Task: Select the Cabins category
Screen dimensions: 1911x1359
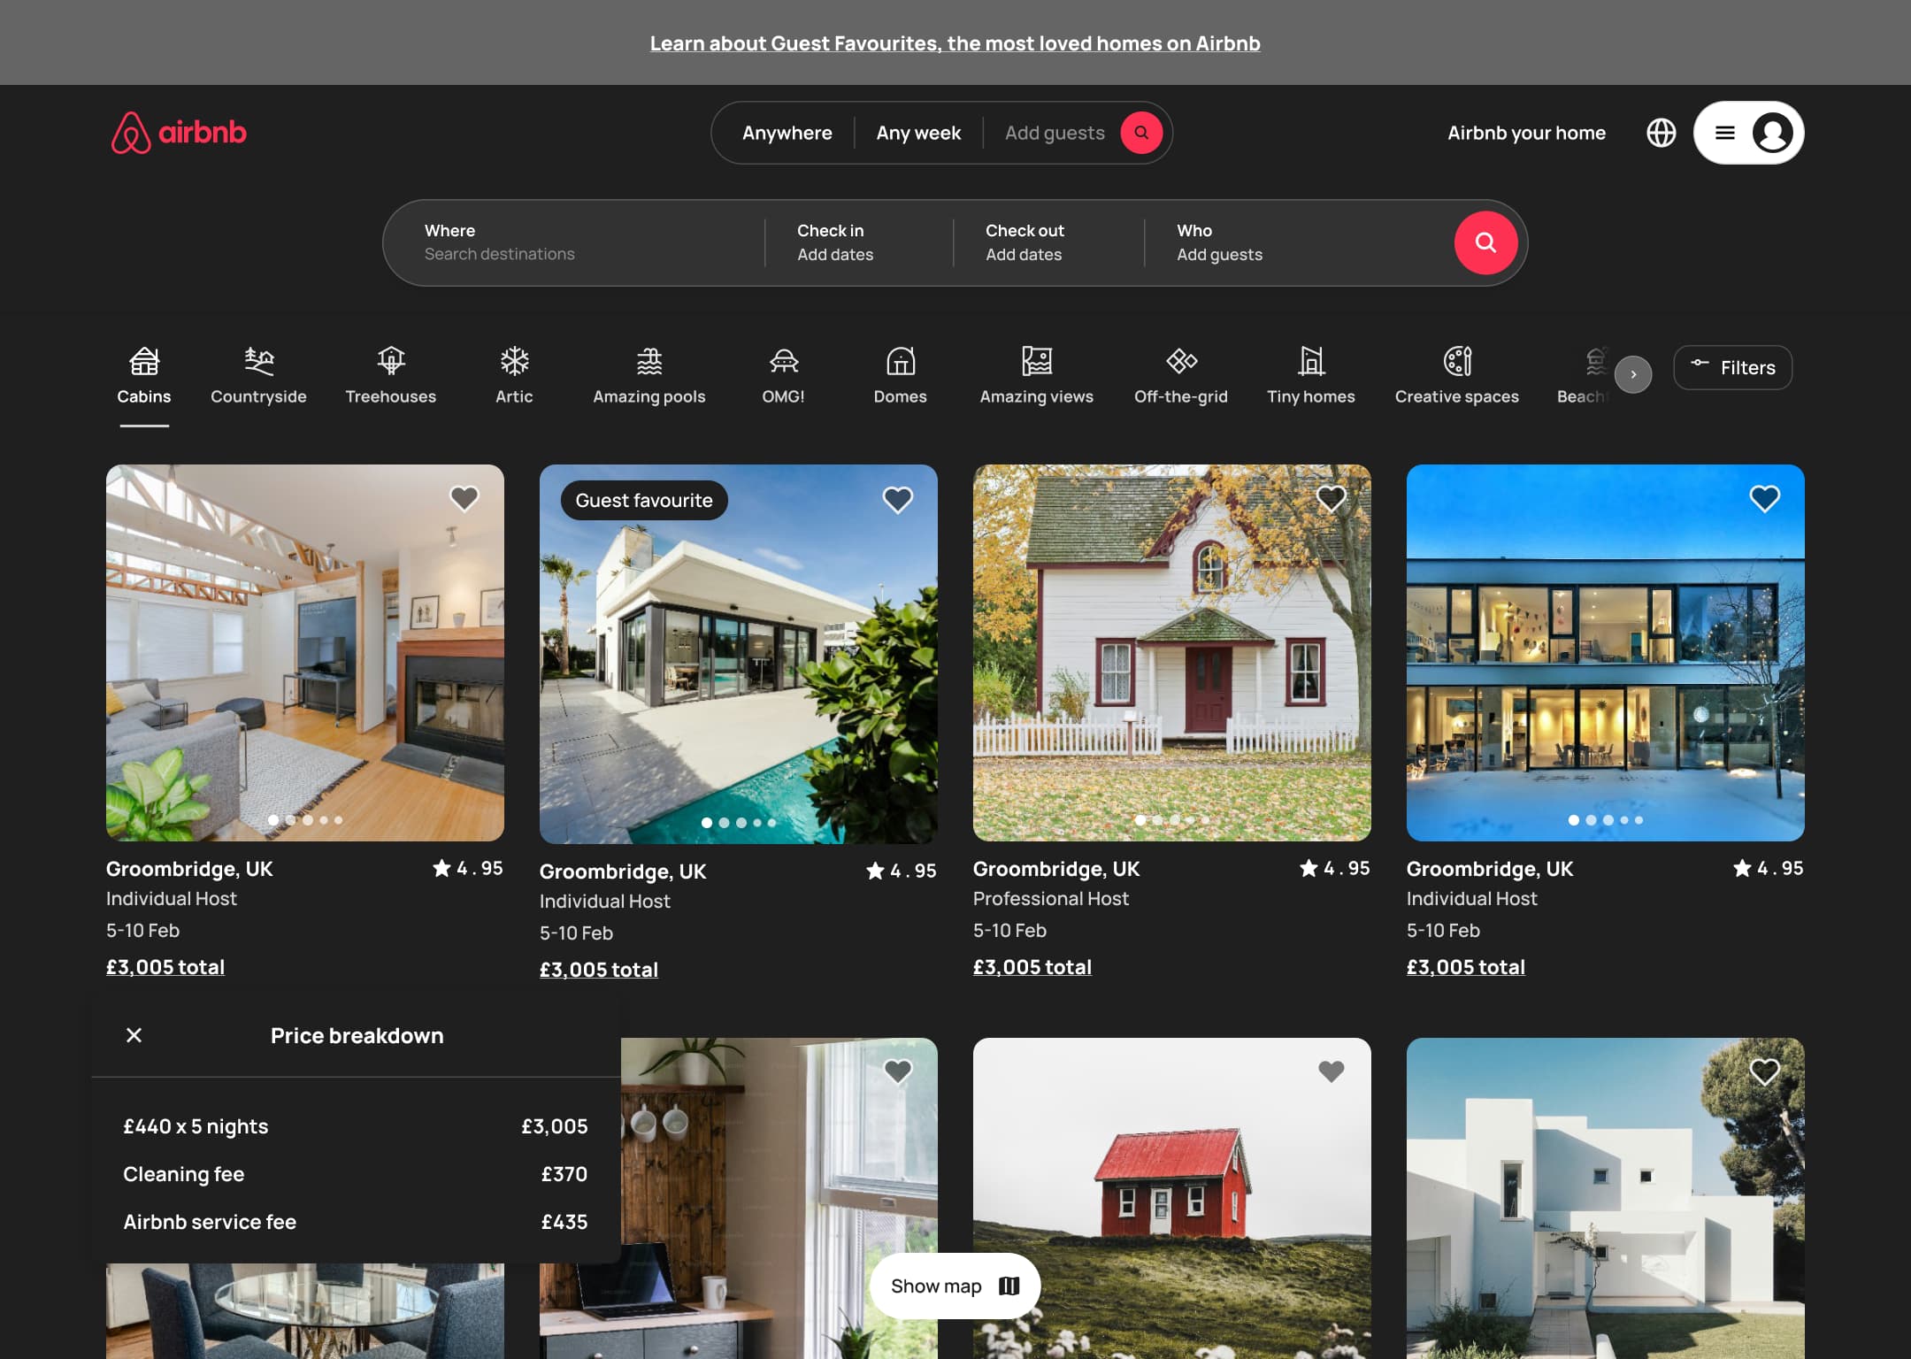Action: tap(144, 376)
